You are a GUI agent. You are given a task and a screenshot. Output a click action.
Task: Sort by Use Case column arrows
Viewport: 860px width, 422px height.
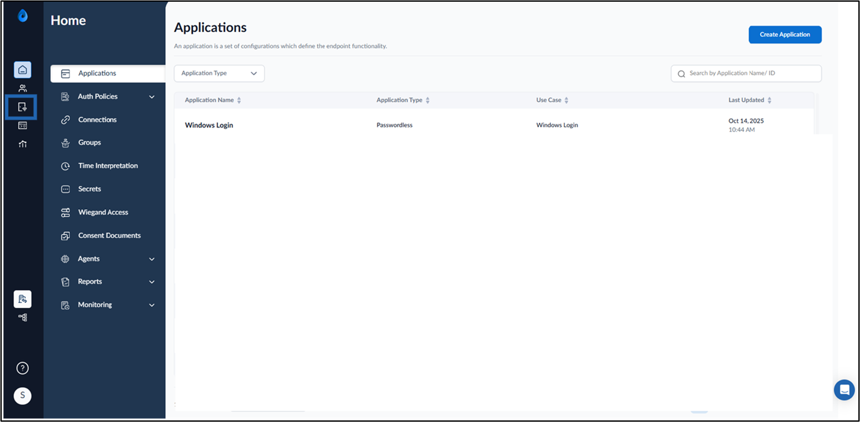[x=566, y=100]
